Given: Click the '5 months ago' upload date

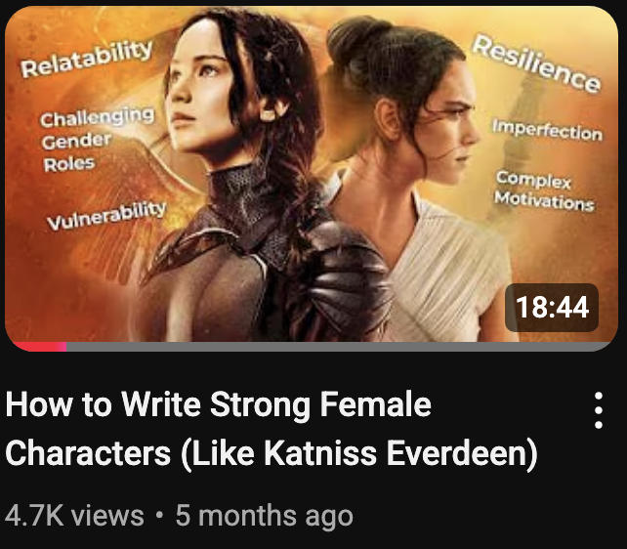Looking at the screenshot, I should 265,516.
